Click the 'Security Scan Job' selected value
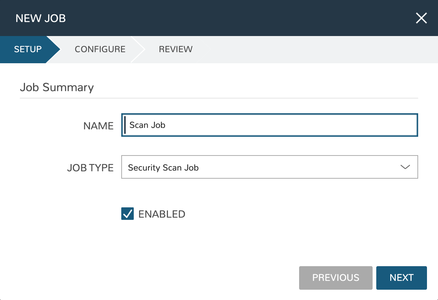The height and width of the screenshot is (300, 438). tap(163, 168)
